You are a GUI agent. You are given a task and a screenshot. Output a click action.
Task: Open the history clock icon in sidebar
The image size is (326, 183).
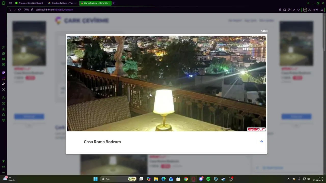pos(3,103)
